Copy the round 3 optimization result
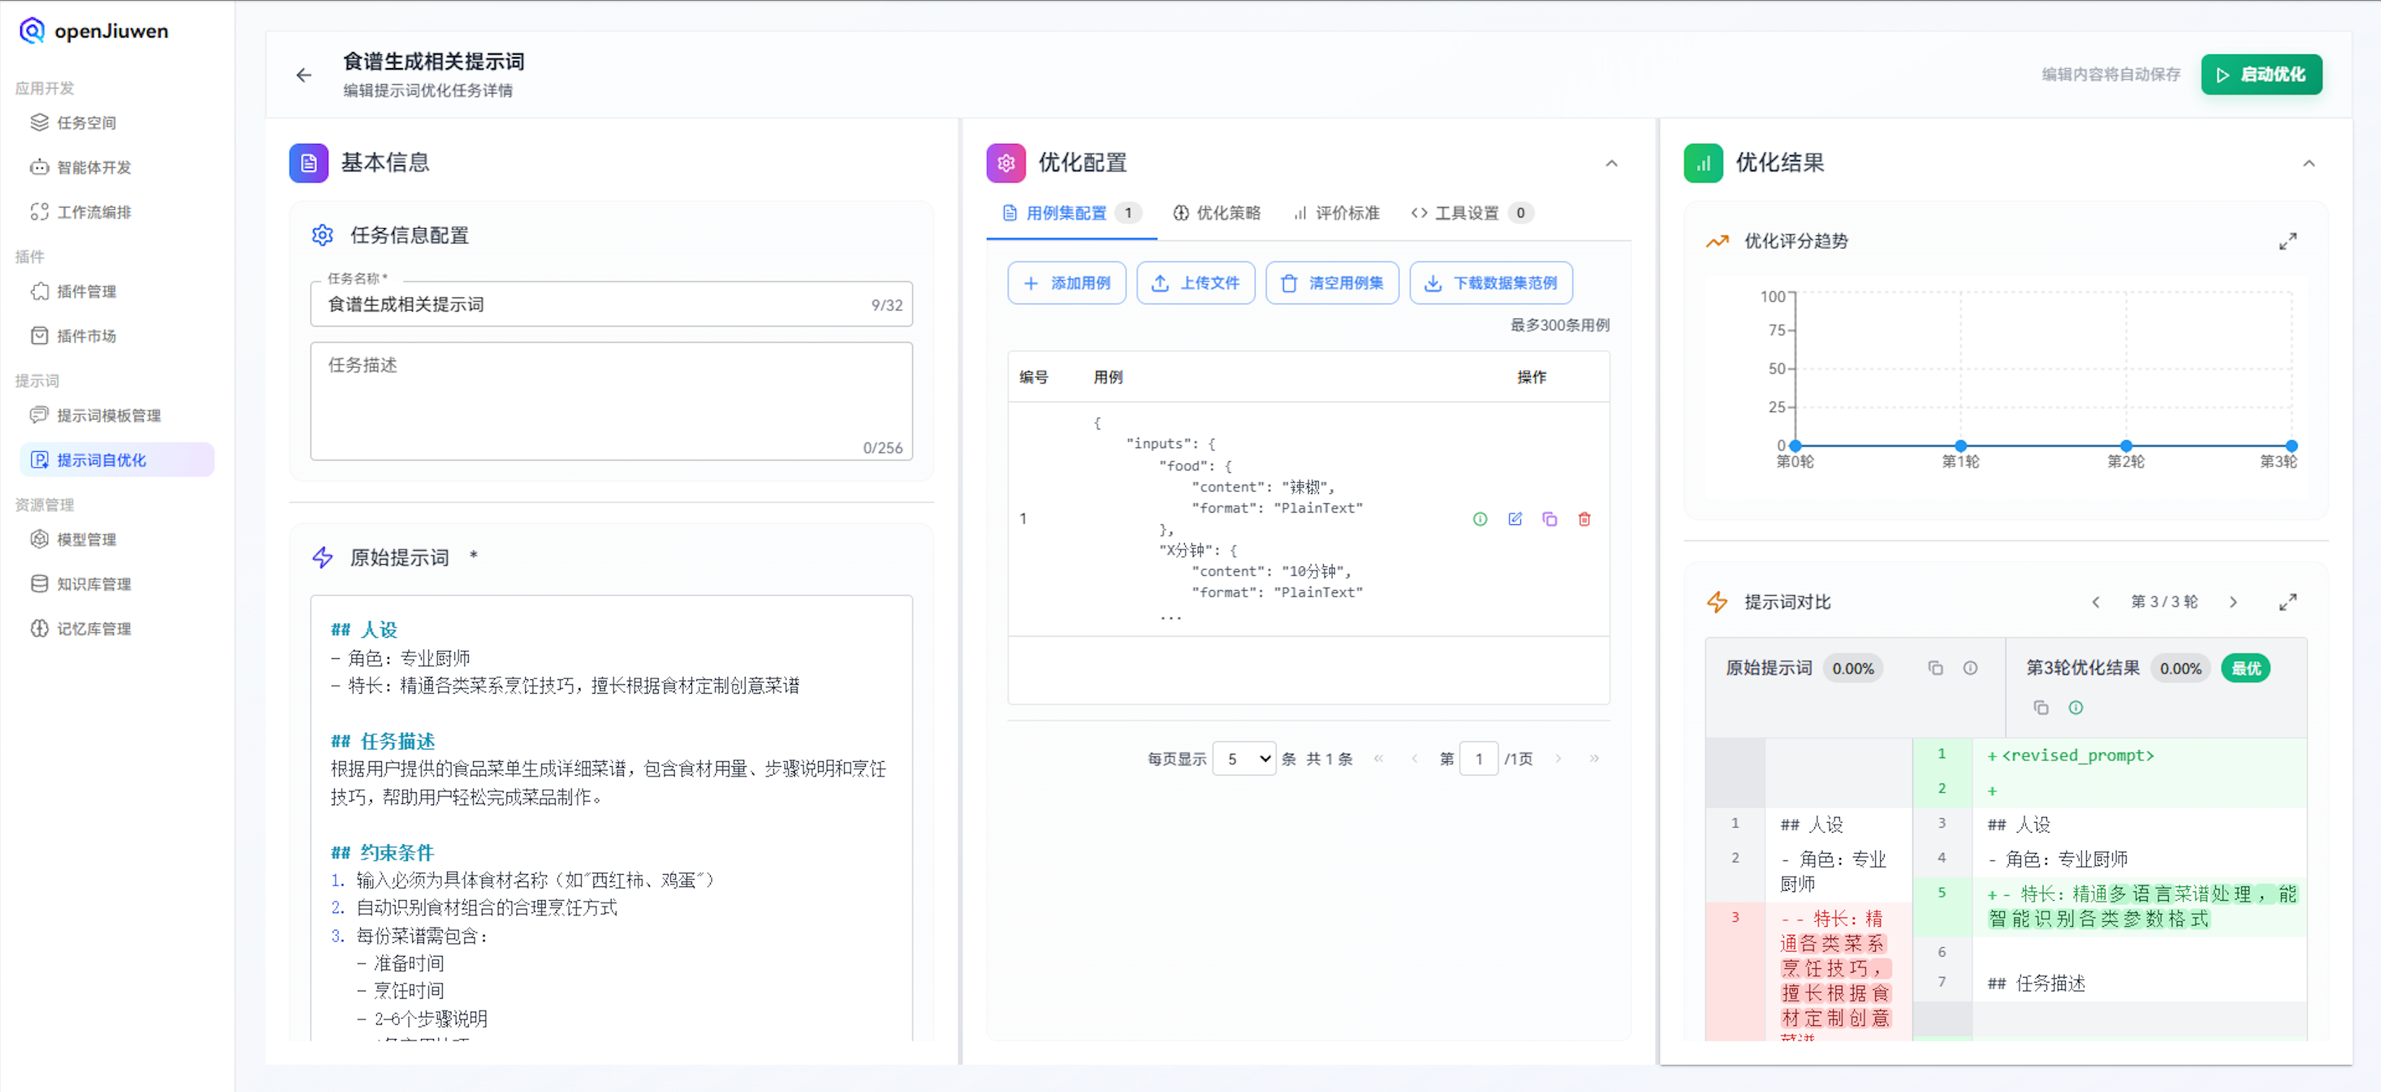This screenshot has height=1092, width=2381. [x=2040, y=707]
